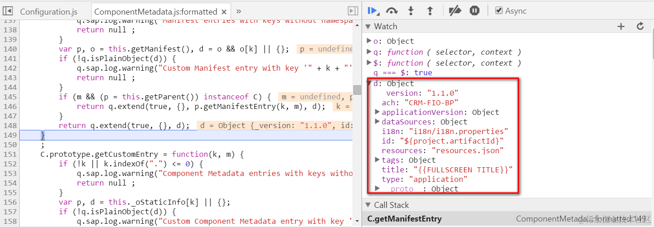
Task: Click the title: "{{FULLSCREEN_TITLE}}" row
Action: pyautogui.click(x=448, y=170)
